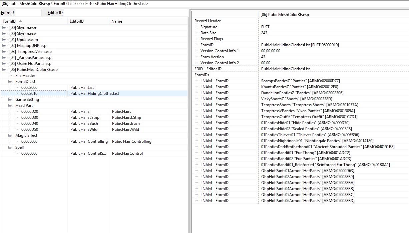Select the 01PantiesNightingale01 entry

pyautogui.click(x=317, y=141)
